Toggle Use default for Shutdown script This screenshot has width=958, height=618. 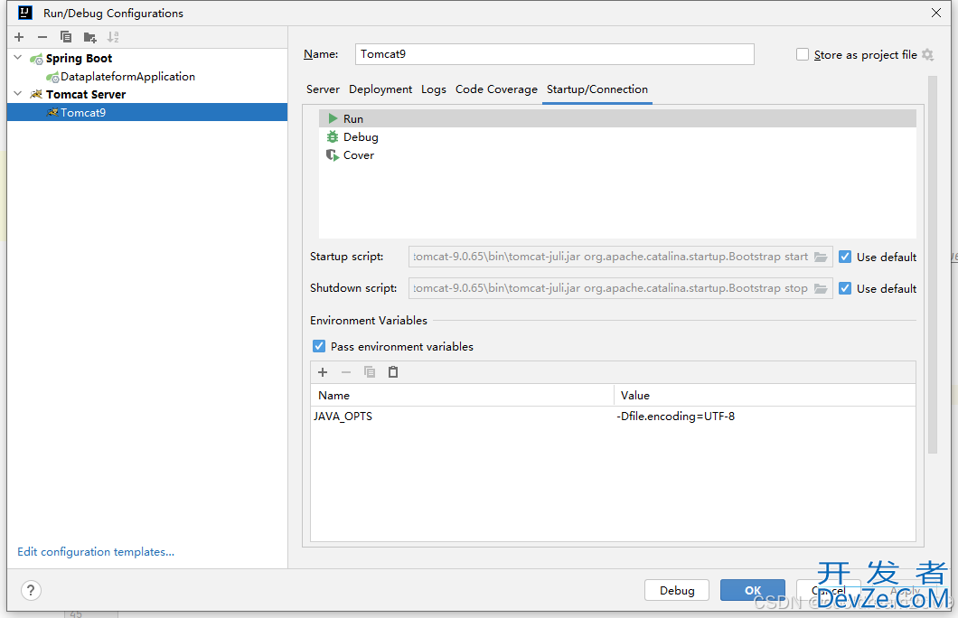[x=845, y=288]
